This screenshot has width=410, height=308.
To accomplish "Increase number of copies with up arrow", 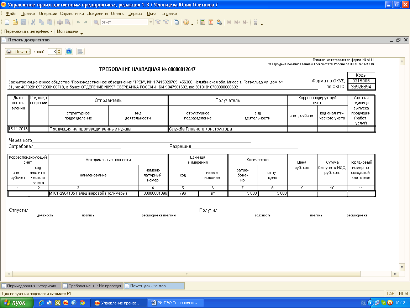I will click(59, 50).
